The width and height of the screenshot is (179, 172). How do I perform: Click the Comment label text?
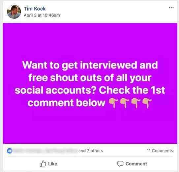click(x=136, y=164)
